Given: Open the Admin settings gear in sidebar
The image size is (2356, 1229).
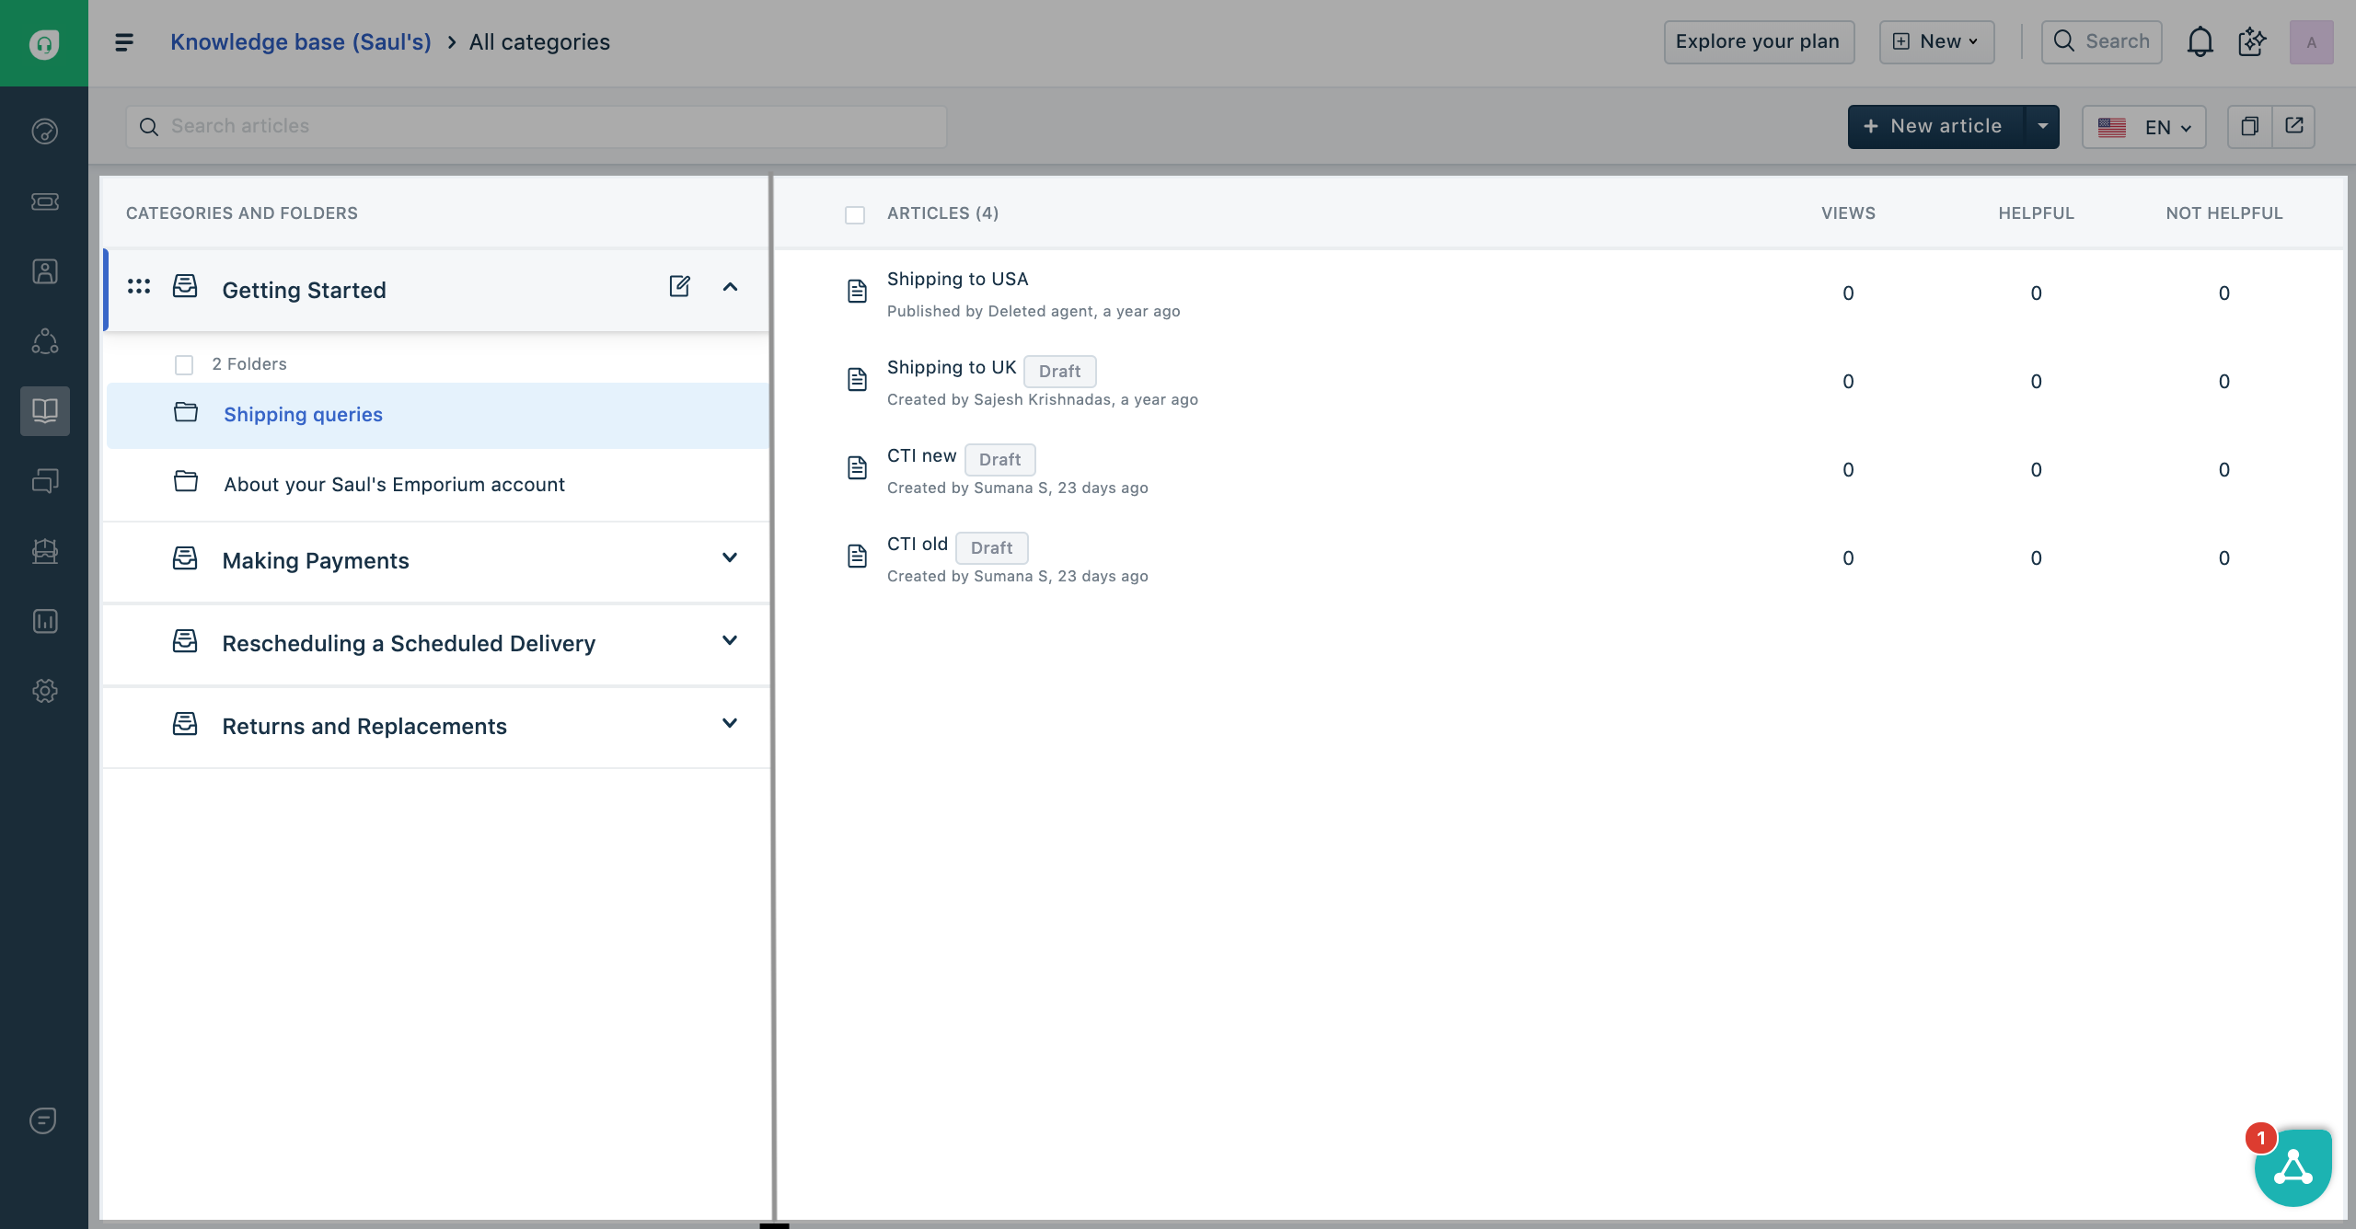Looking at the screenshot, I should click(44, 691).
